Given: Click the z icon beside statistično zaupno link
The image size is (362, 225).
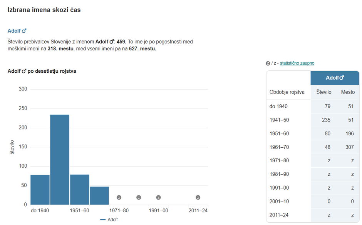Looking at the screenshot, I should tap(268, 63).
